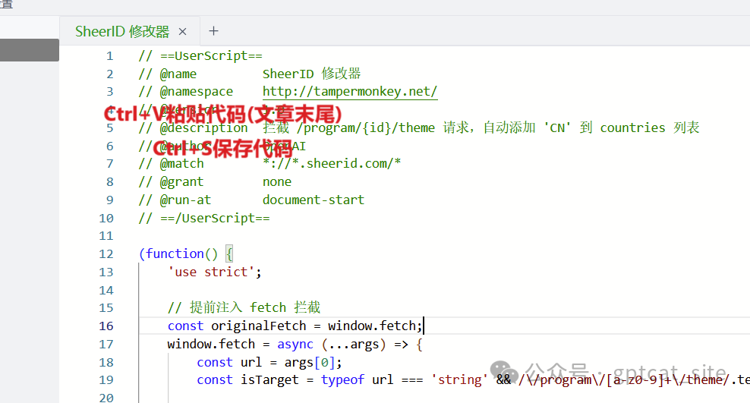
Task: Click 'const url = args[0];' line
Action: [x=269, y=362]
